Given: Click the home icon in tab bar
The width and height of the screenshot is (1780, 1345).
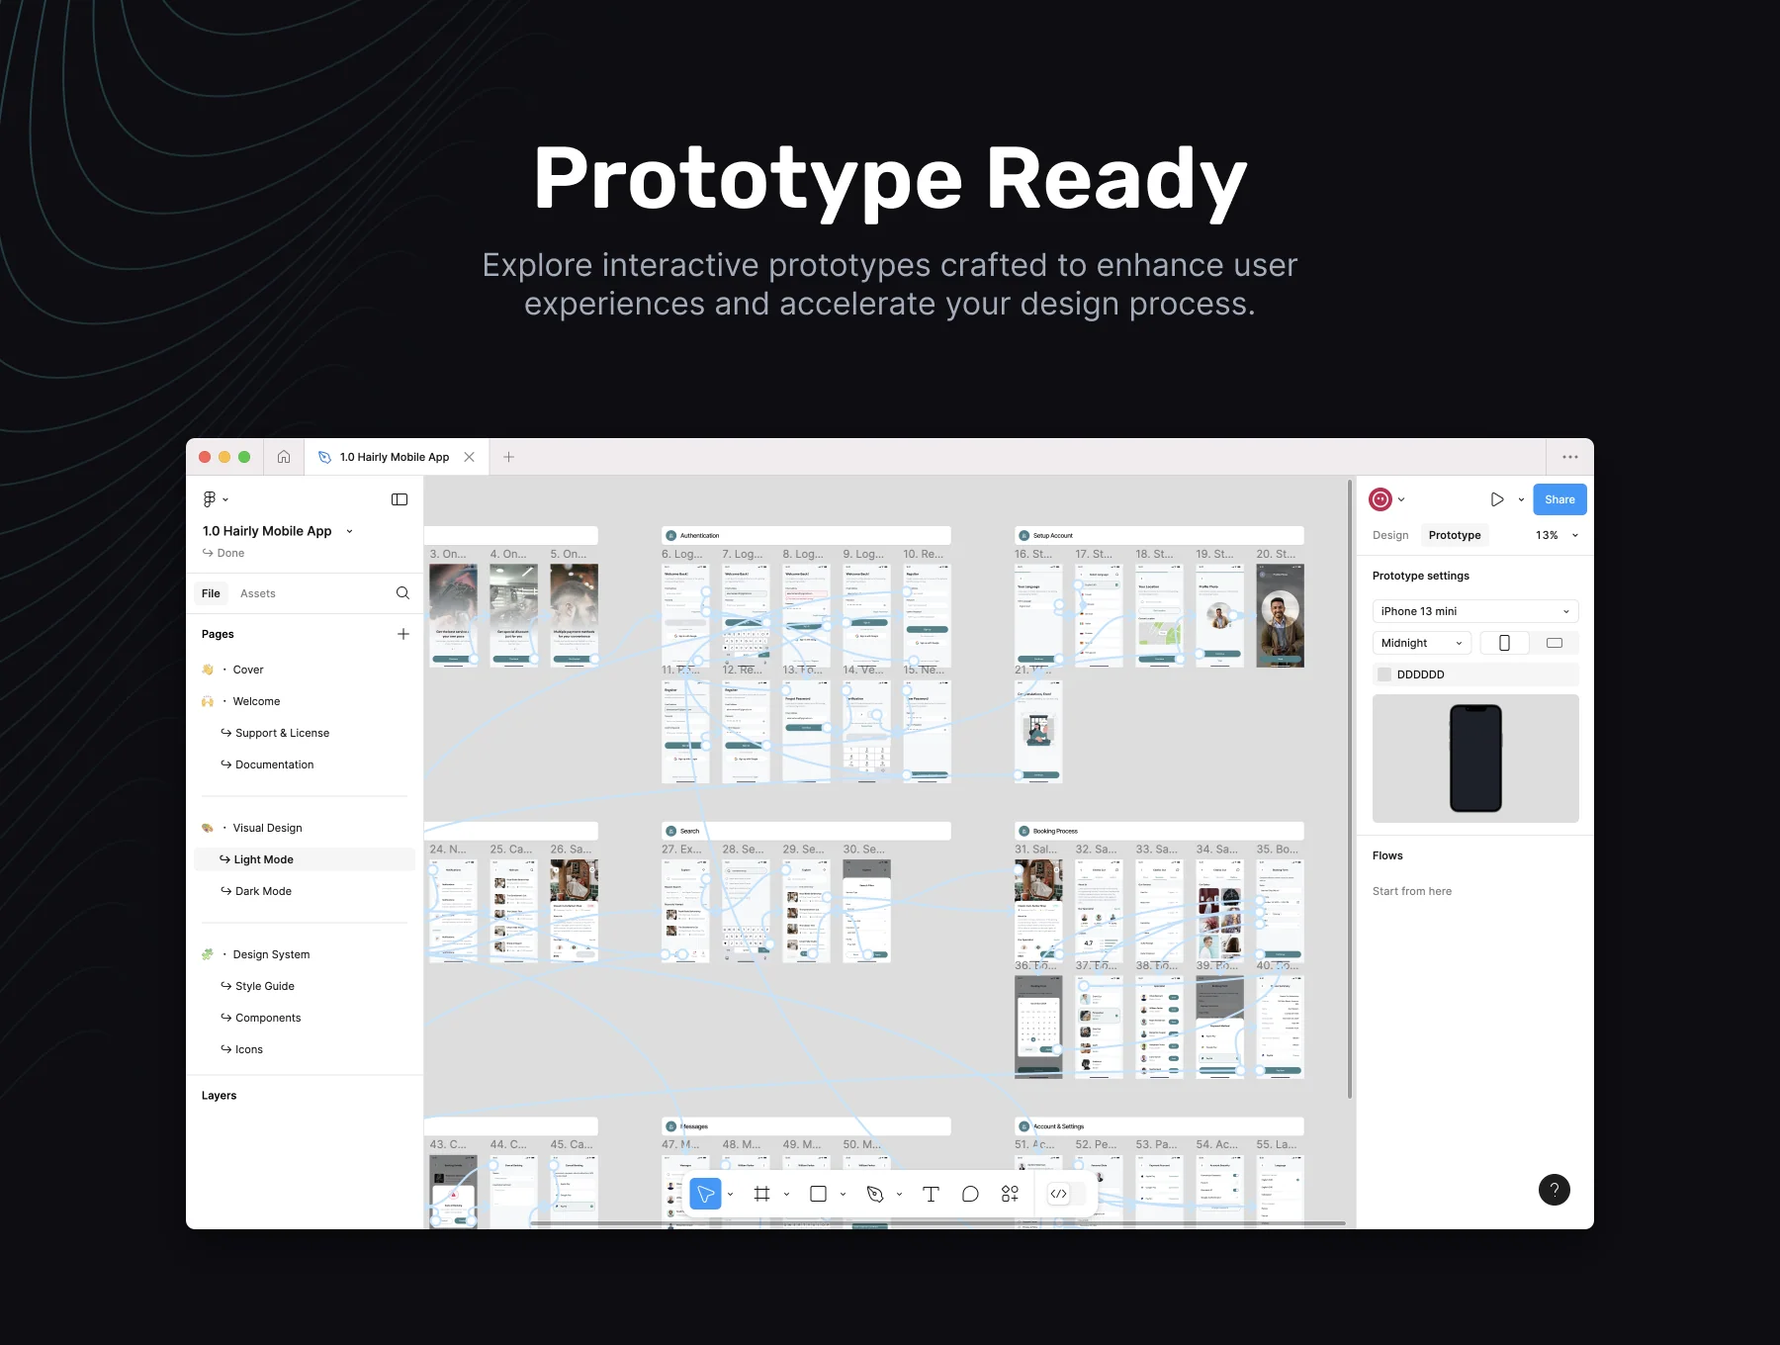Looking at the screenshot, I should [284, 457].
